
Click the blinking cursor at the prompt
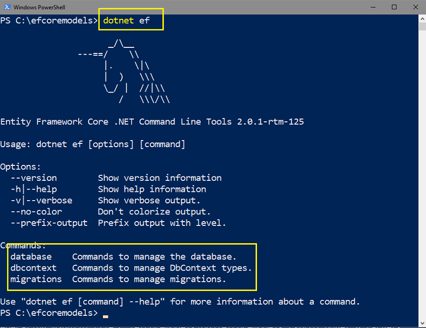click(x=106, y=316)
